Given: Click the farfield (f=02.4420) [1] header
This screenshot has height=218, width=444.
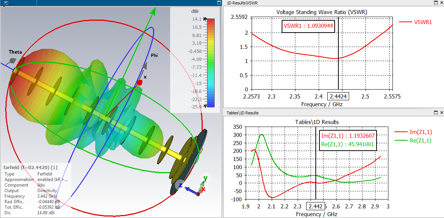Looking at the screenshot, I should (x=32, y=167).
